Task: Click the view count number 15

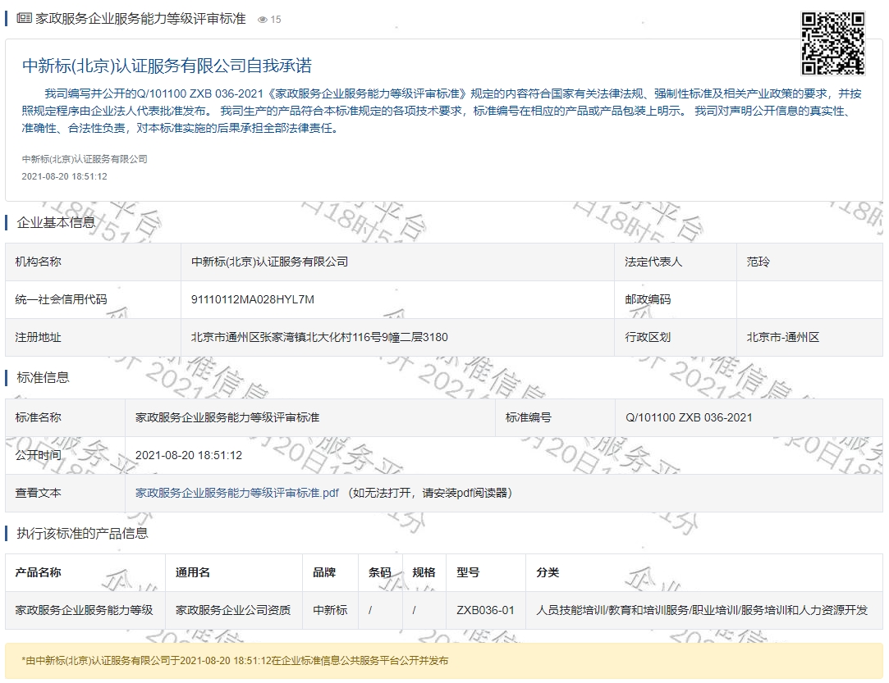Action: click(x=276, y=20)
